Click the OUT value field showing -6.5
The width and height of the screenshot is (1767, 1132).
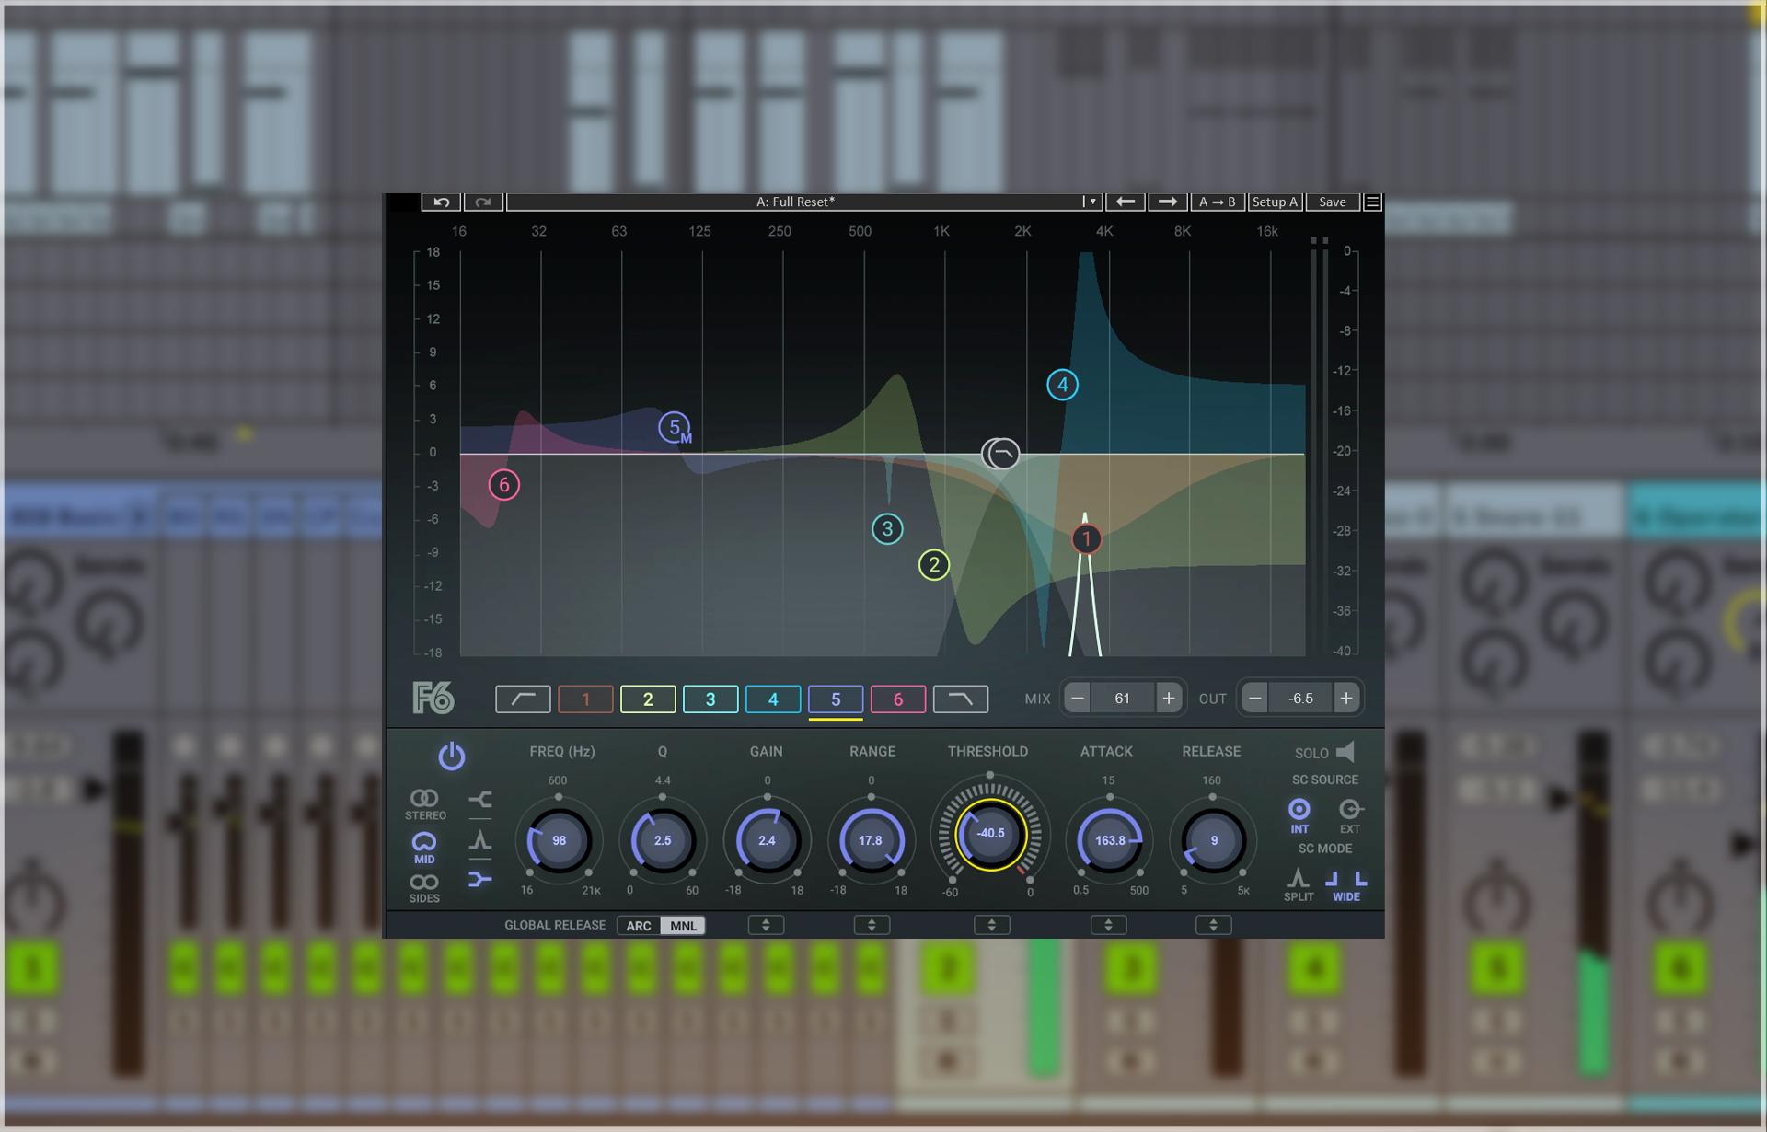1300,699
